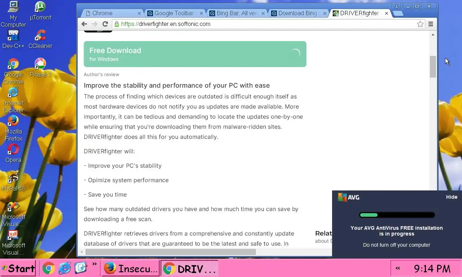Screen dimensions: 462x277
Task: Open My Computer desktop icon
Action: (x=13, y=14)
